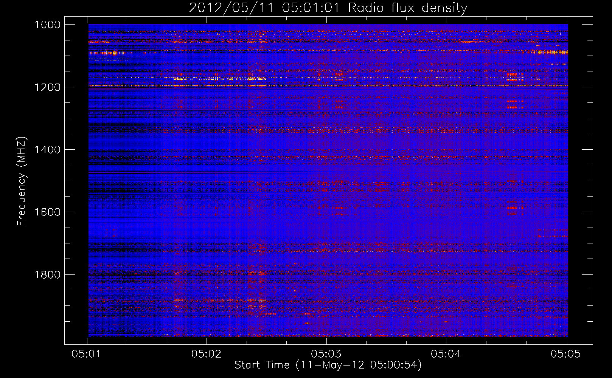Screen dimensions: 612x378
Task: Click the "Start Time (11-May-12 05:00:54)" axis label
Action: tap(328, 365)
